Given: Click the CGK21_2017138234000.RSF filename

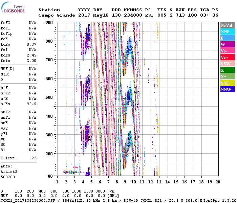Looking at the screenshot, I should coord(28,201).
